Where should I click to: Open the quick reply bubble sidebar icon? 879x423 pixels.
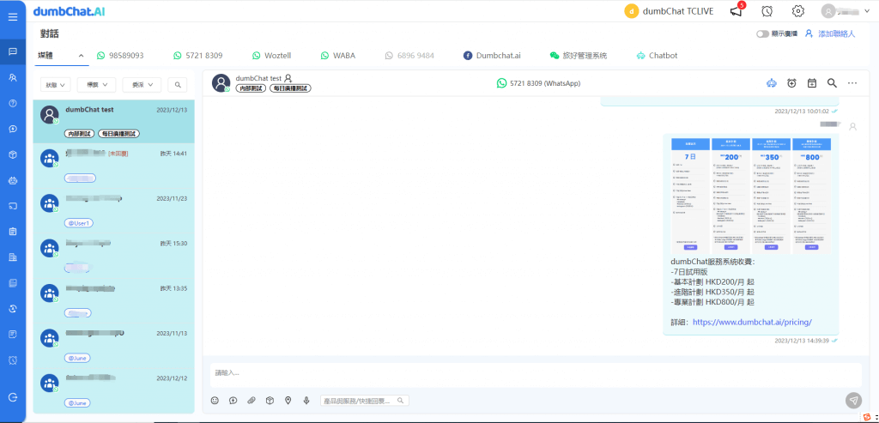(13, 129)
